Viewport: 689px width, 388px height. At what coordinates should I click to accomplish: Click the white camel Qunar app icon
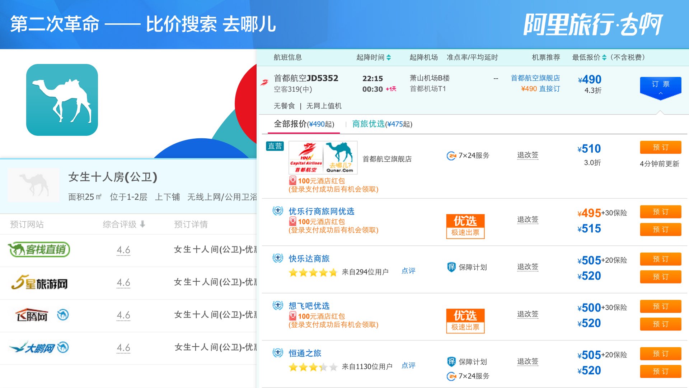[62, 100]
